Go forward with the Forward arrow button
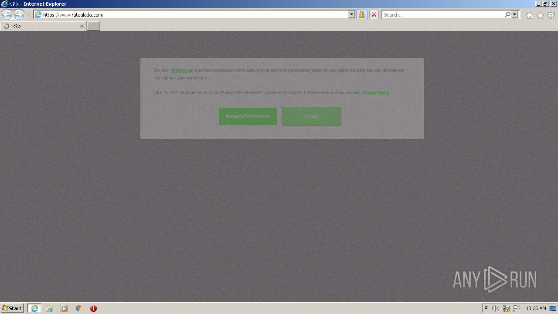Image resolution: width=558 pixels, height=314 pixels. pos(19,15)
